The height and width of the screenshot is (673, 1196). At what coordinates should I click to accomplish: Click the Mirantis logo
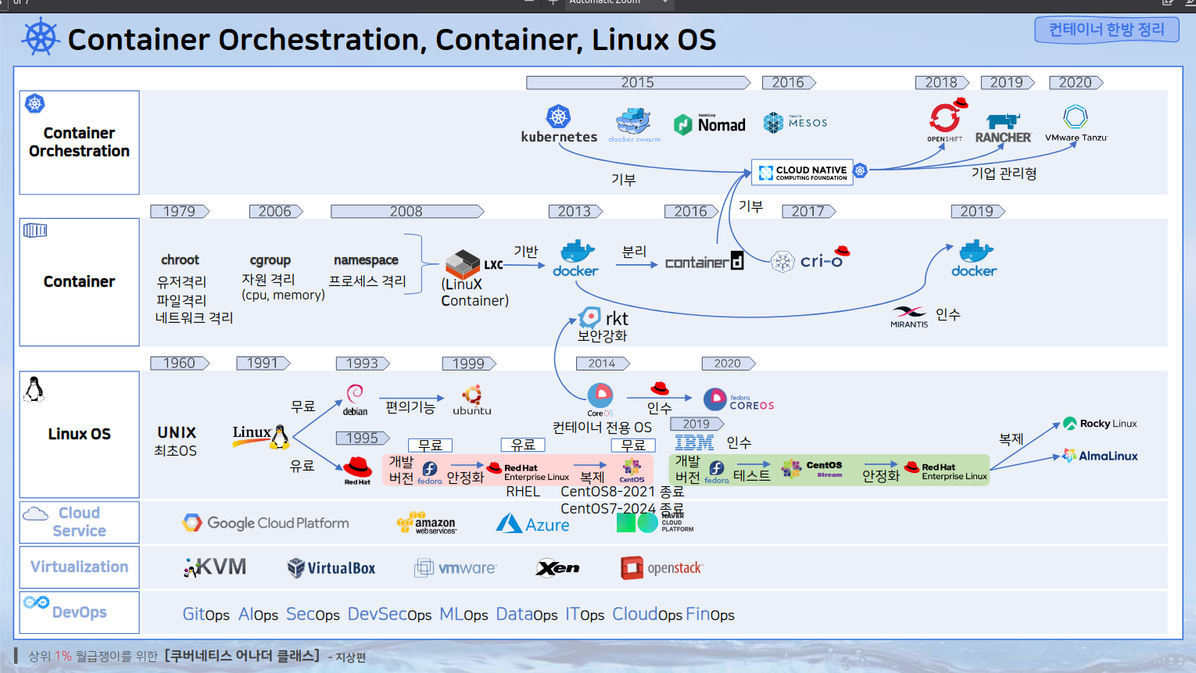click(x=909, y=317)
